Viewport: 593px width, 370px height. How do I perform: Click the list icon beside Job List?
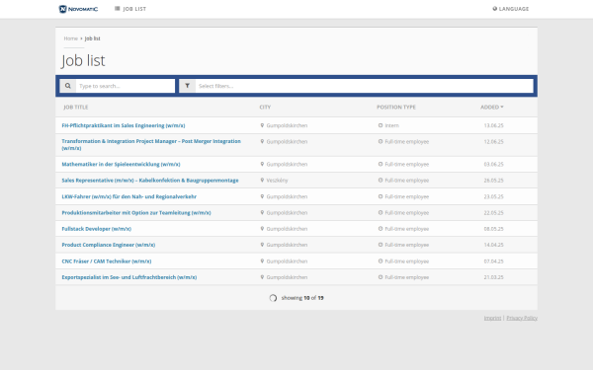pos(118,8)
